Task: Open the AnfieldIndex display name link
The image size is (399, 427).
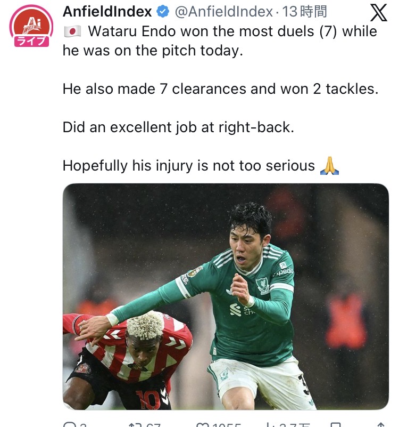Action: click(x=107, y=12)
